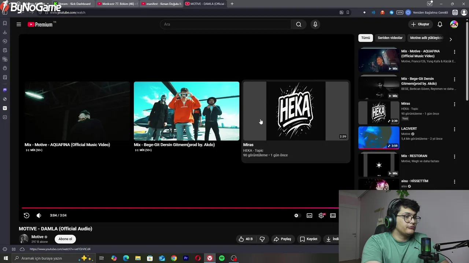This screenshot has width=469, height=263.
Task: Select the Seriden videolar chip
Action: 390,38
